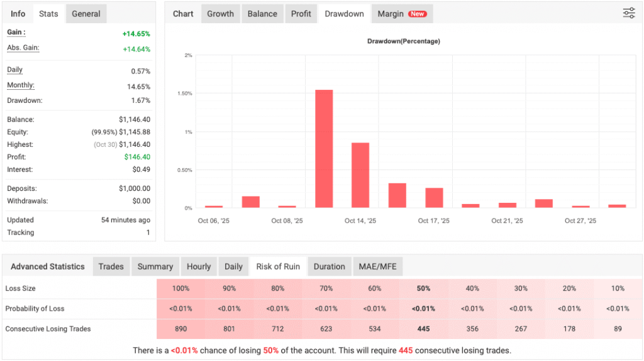Click the underlined Monthly label
Viewport: 644px width, 361px height.
pos(21,85)
